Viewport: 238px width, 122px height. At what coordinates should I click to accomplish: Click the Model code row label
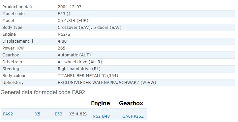(x=14, y=14)
